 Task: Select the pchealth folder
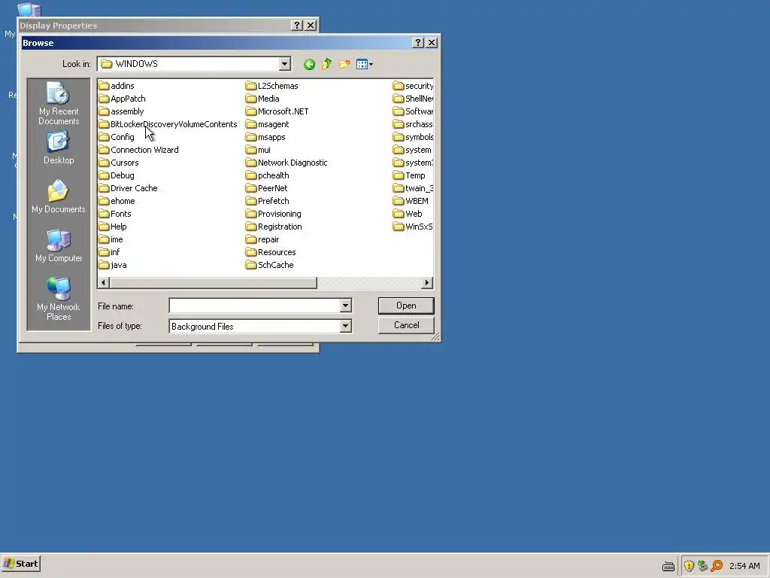pos(268,175)
